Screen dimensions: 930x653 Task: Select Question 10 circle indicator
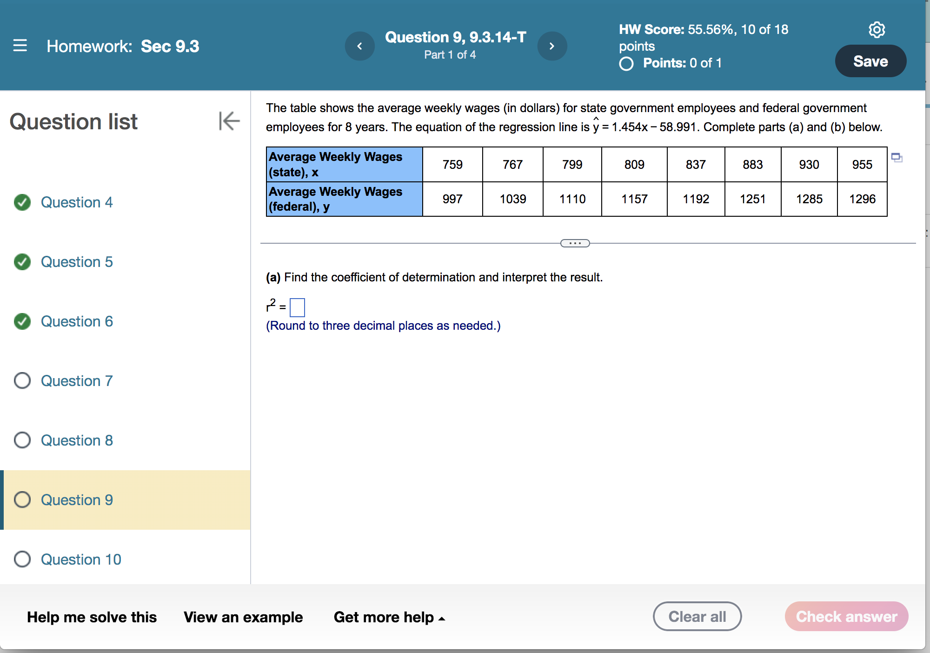pos(22,560)
